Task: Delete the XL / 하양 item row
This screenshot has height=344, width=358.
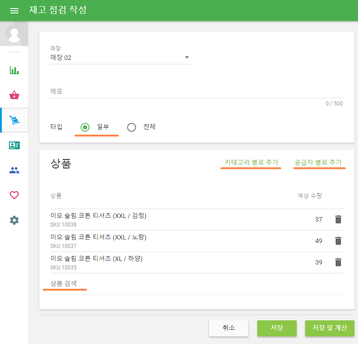Action: (x=338, y=262)
